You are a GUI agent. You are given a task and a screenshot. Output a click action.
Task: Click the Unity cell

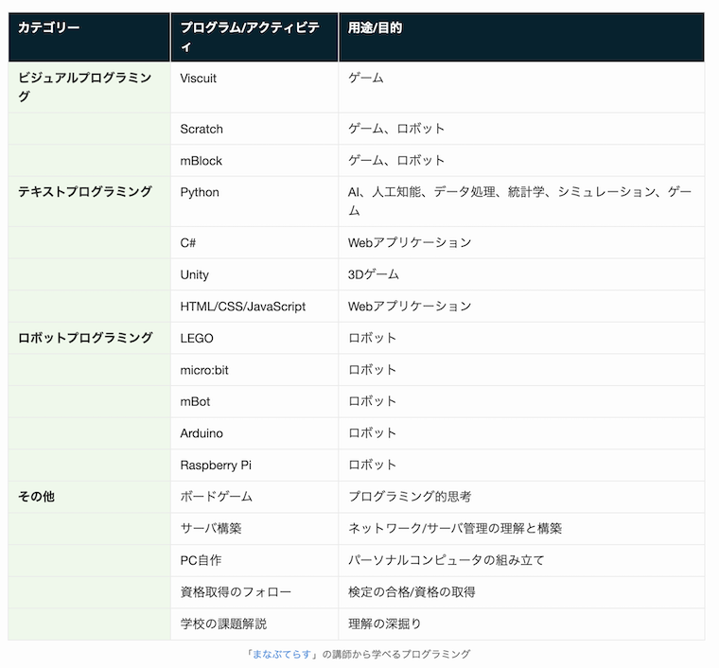[x=254, y=274]
